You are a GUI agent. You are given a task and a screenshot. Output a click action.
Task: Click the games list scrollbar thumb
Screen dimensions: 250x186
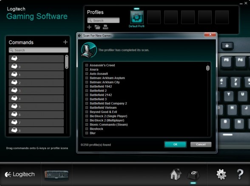coord(207,68)
